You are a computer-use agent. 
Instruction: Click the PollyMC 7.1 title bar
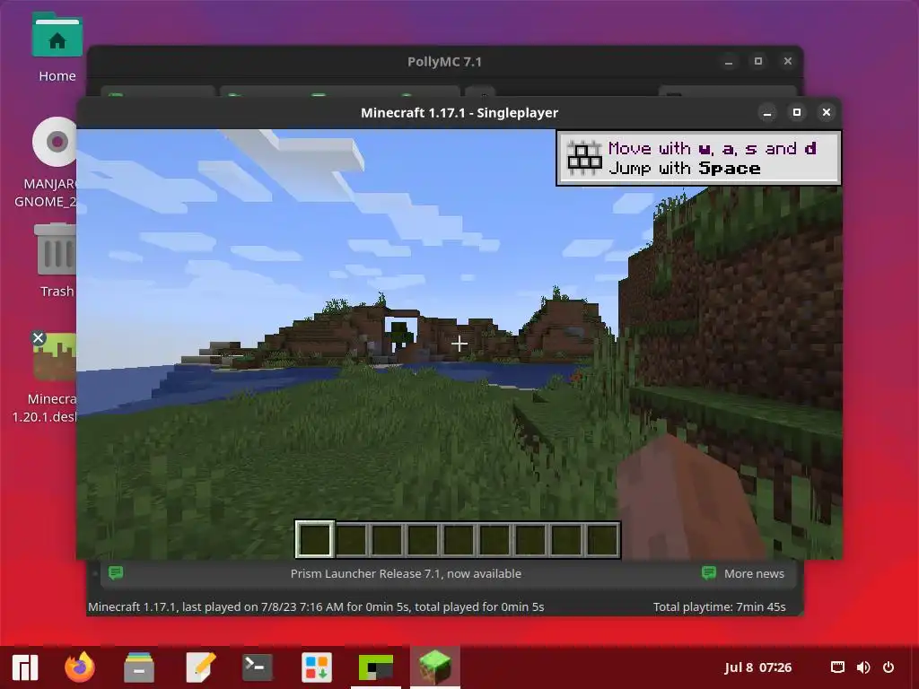point(444,62)
